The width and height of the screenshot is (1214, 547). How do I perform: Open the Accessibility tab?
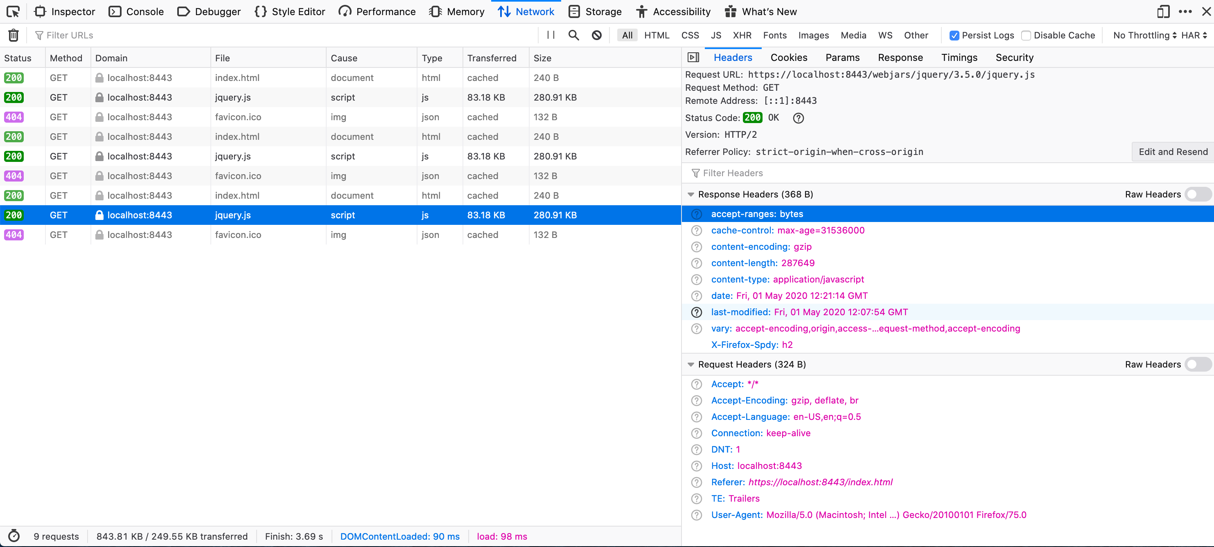[673, 12]
